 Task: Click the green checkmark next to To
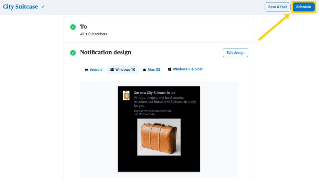pos(73,27)
